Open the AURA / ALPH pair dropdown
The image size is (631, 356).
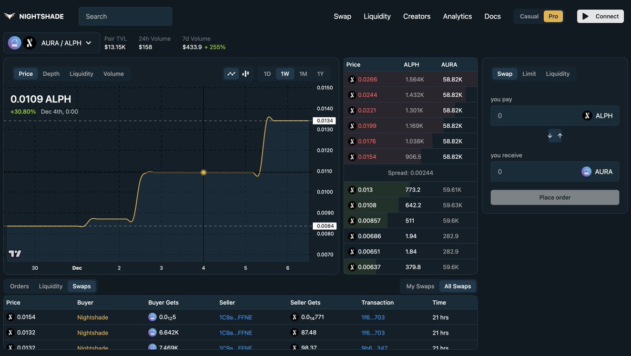[x=52, y=43]
